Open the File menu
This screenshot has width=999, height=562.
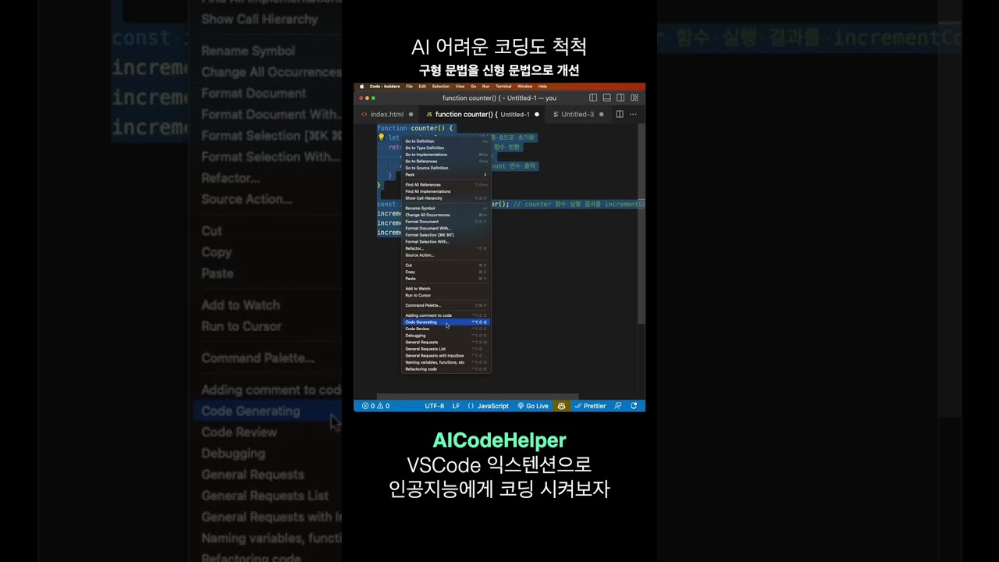click(x=409, y=87)
